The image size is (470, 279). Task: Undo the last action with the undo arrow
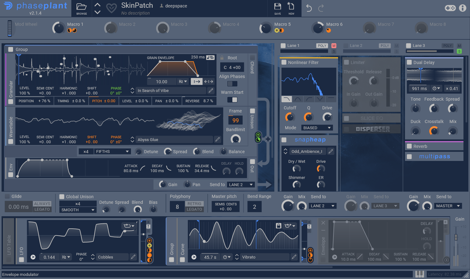point(309,8)
